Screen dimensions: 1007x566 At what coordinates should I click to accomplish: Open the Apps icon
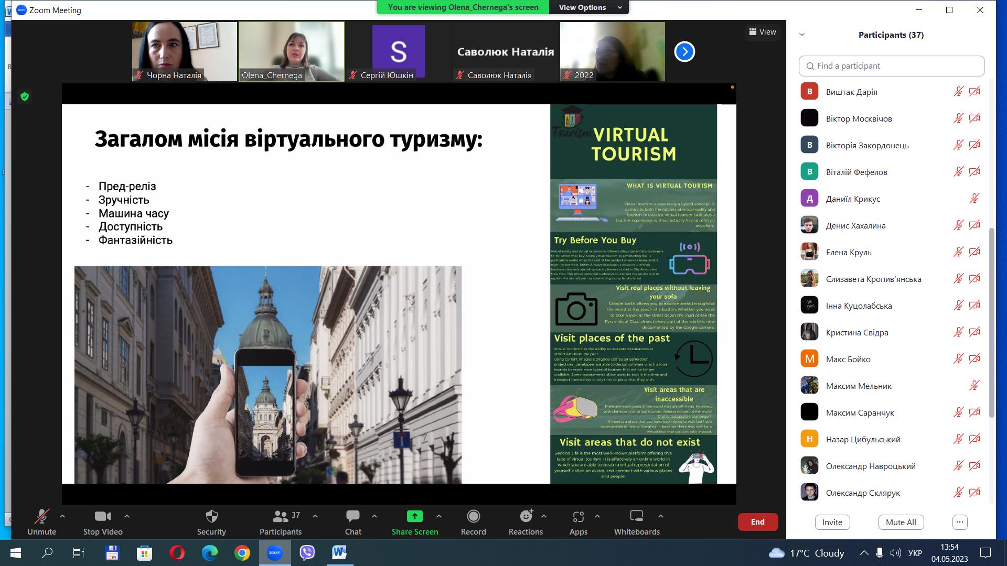click(x=578, y=517)
